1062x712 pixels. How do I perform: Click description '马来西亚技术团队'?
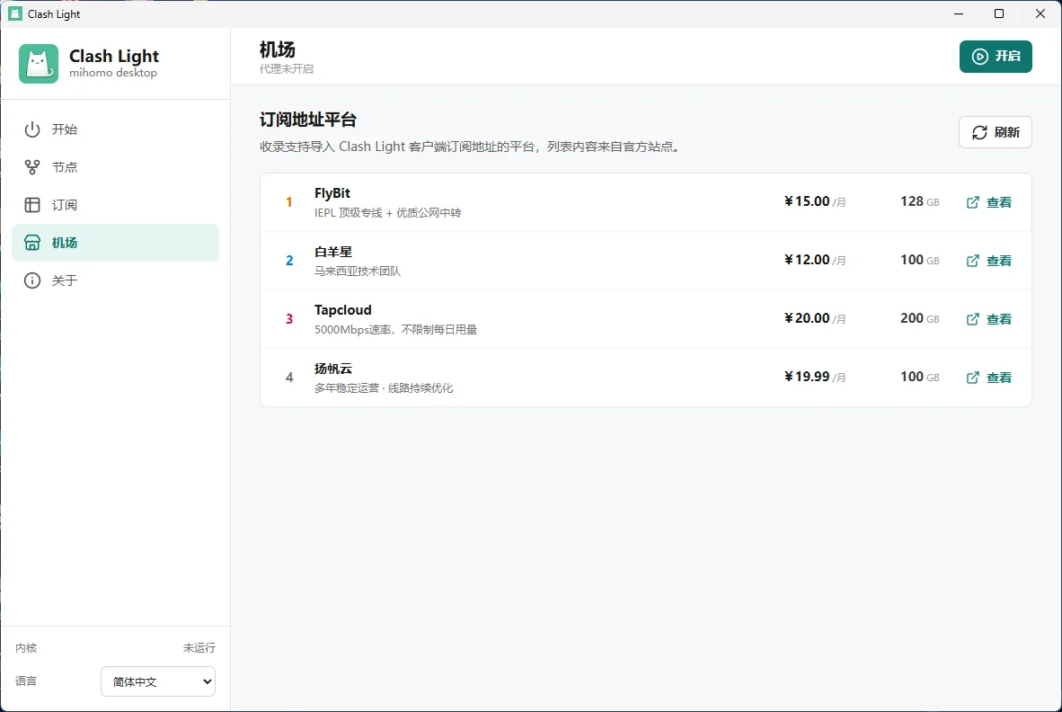(358, 271)
